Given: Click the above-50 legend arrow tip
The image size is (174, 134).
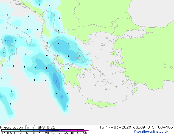Looking at the screenshot, I should click(x=87, y=130).
